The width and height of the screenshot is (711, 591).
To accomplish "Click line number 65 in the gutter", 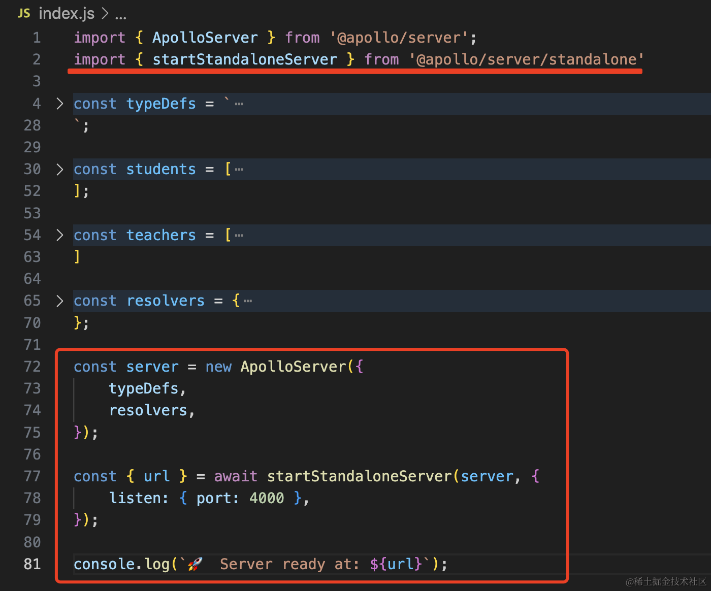I will 32,301.
